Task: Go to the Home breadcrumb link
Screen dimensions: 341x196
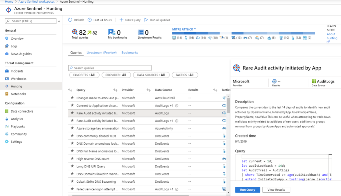Action: click(9, 2)
